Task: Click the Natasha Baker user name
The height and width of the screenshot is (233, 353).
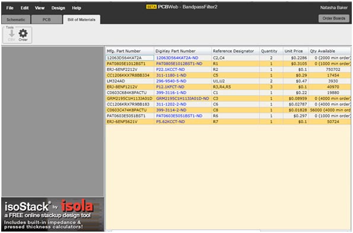Action: [334, 8]
